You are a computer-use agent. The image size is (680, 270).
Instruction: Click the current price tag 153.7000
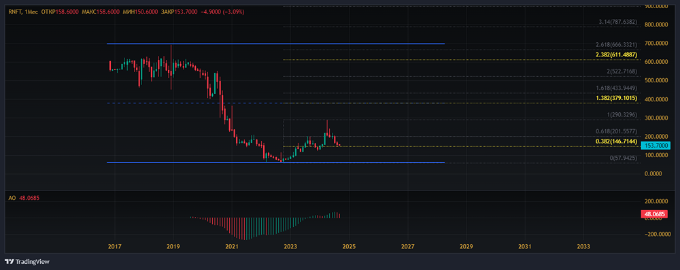tap(656, 146)
